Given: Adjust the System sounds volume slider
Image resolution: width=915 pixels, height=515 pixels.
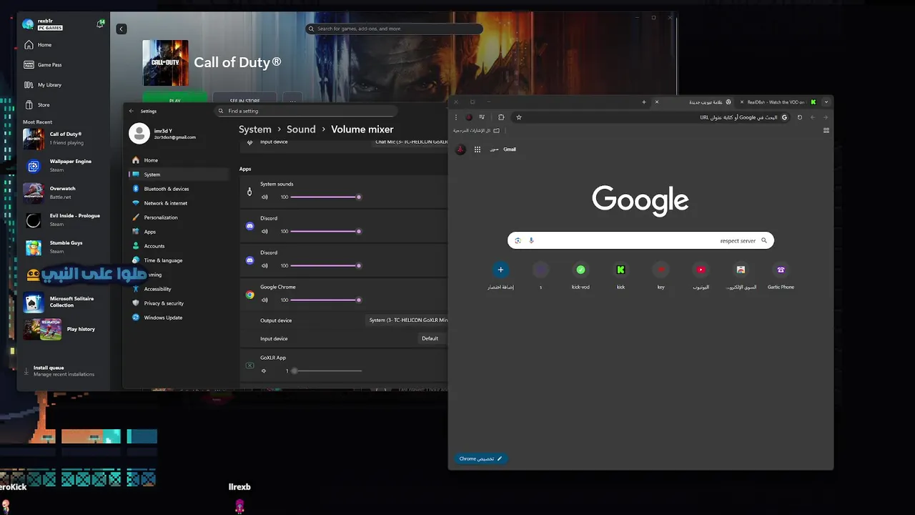Looking at the screenshot, I should [x=325, y=197].
